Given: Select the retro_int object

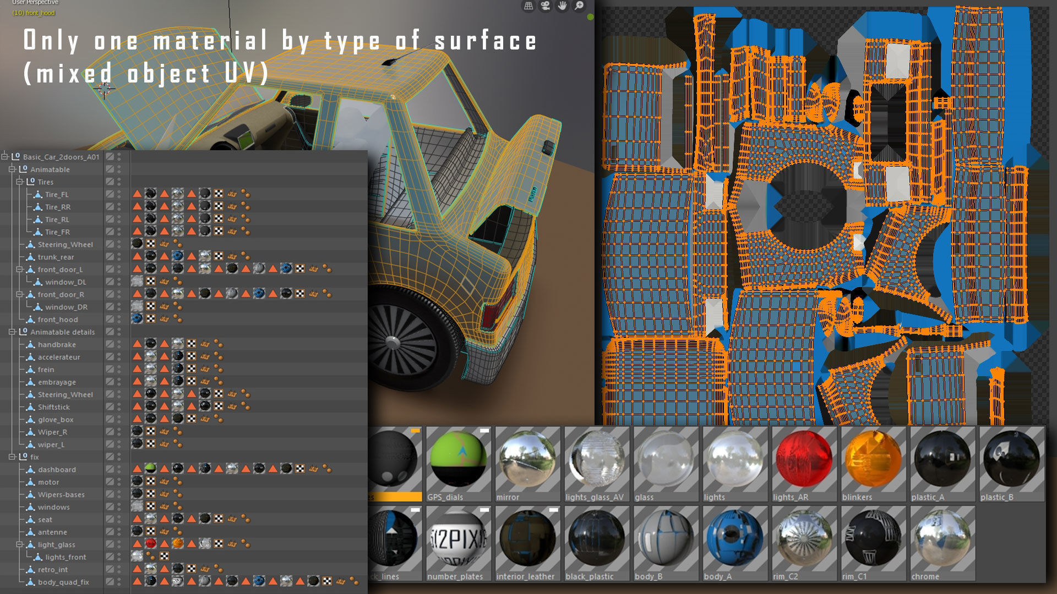Looking at the screenshot, I should coord(53,569).
